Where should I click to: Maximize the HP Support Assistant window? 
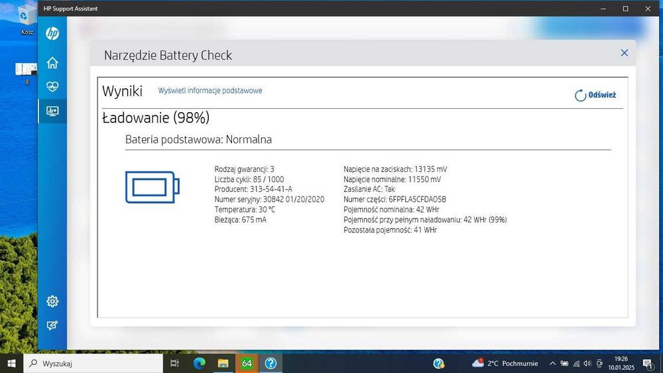pos(625,9)
